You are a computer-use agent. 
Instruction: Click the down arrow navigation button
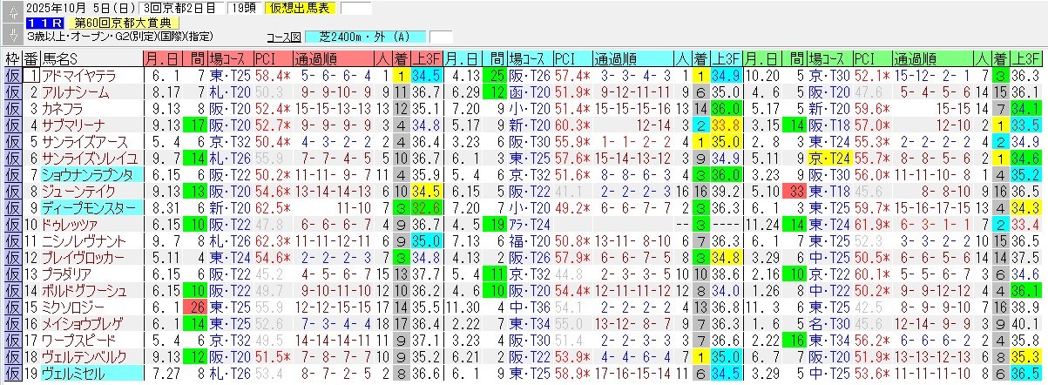[12, 35]
